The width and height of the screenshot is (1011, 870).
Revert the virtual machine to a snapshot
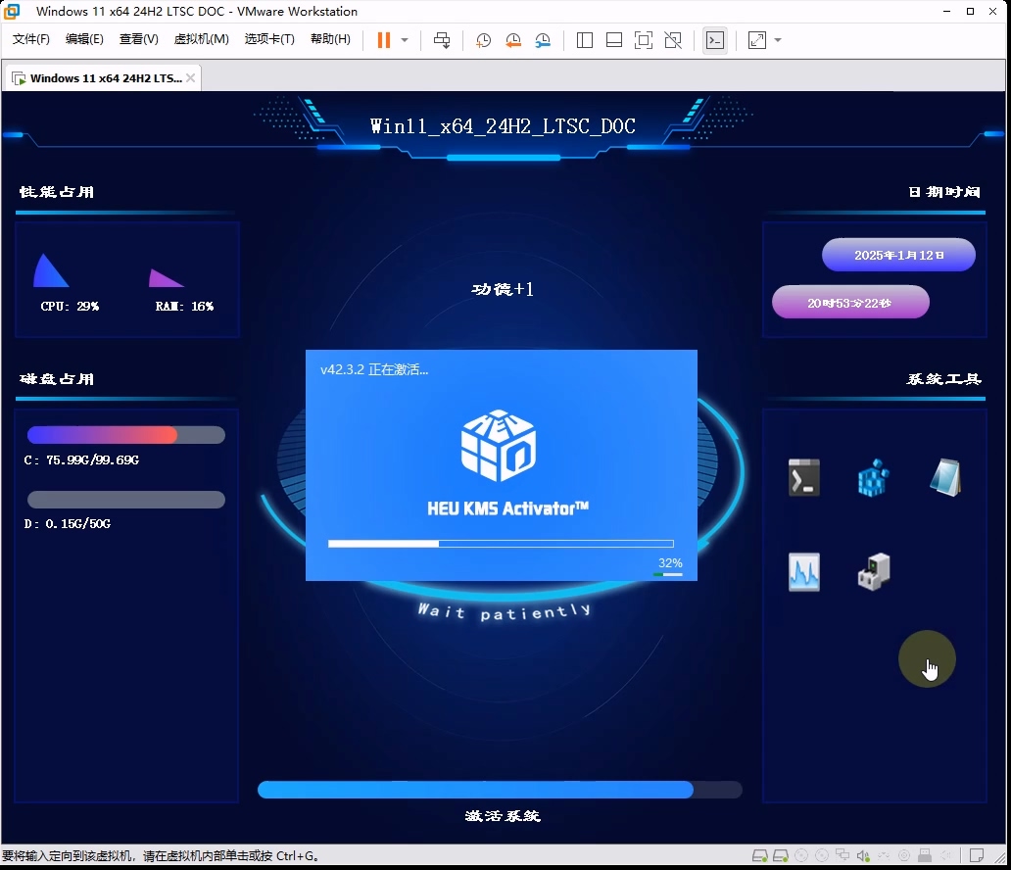point(513,40)
